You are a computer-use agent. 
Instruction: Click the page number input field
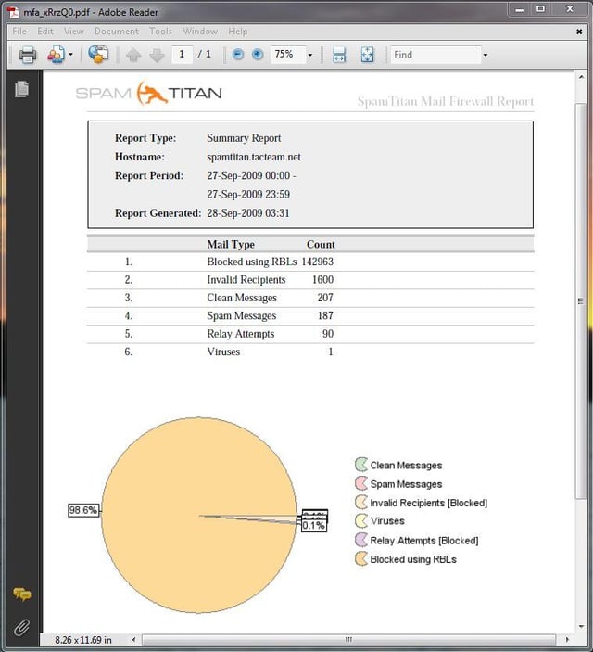coord(182,54)
